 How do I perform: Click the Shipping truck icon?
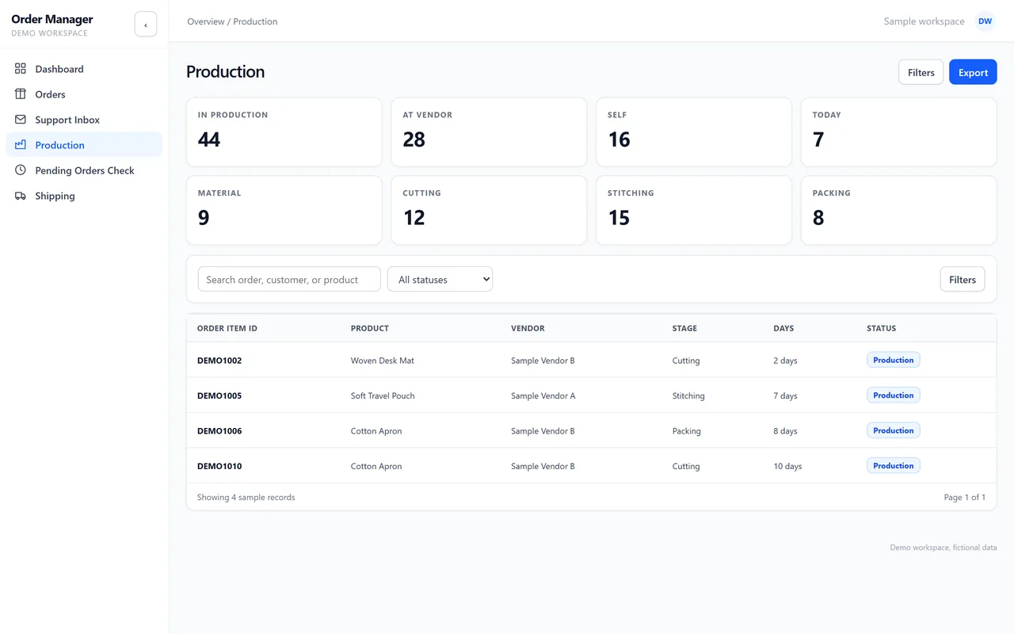[x=21, y=196]
